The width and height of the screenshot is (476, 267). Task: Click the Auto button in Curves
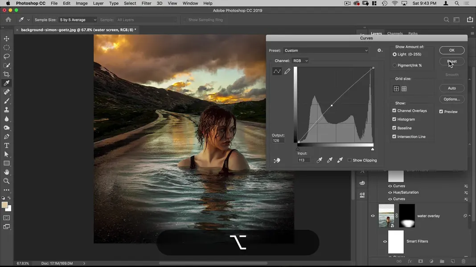pos(452,88)
